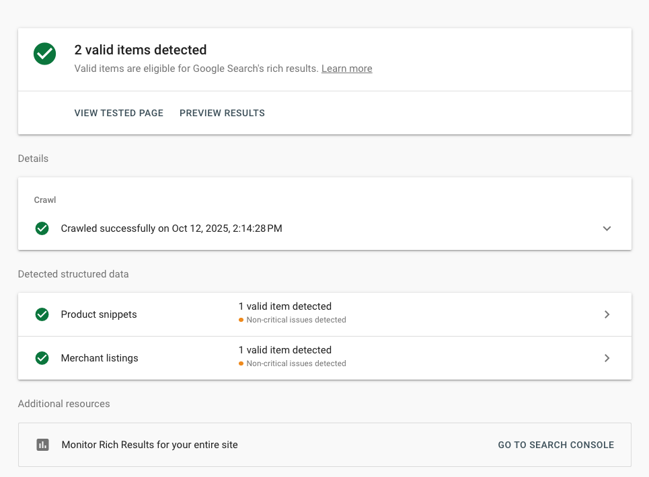Select the checkmark icon next to Product snippets
This screenshot has width=649, height=477.
42,314
